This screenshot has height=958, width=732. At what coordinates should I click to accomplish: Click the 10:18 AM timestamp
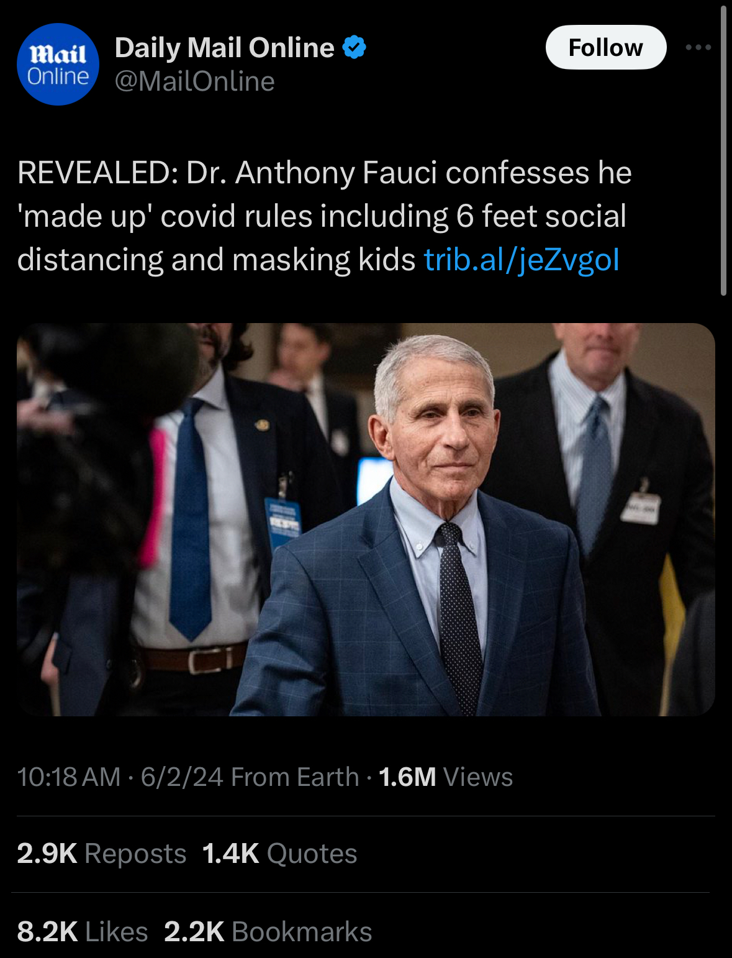pos(68,777)
